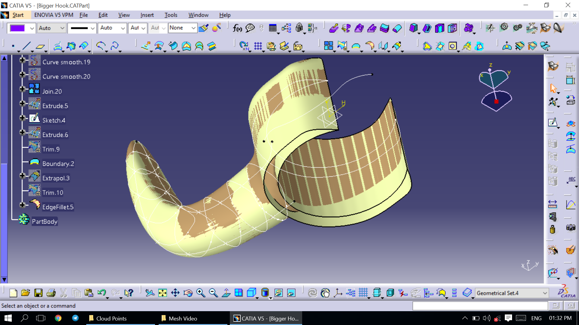The width and height of the screenshot is (579, 325).
Task: Click the Normal View icon
Action: pos(226,293)
